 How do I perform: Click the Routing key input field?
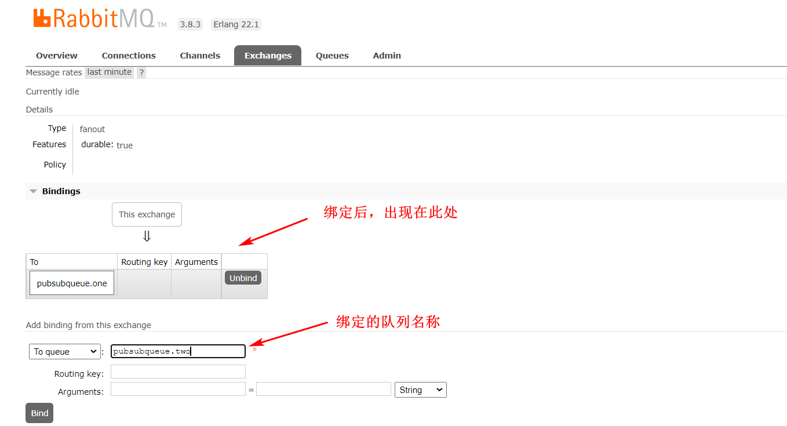178,372
